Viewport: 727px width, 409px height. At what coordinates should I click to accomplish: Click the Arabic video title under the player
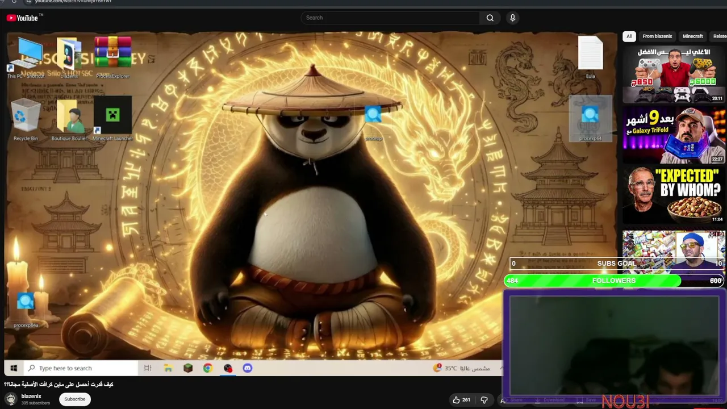coord(59,385)
